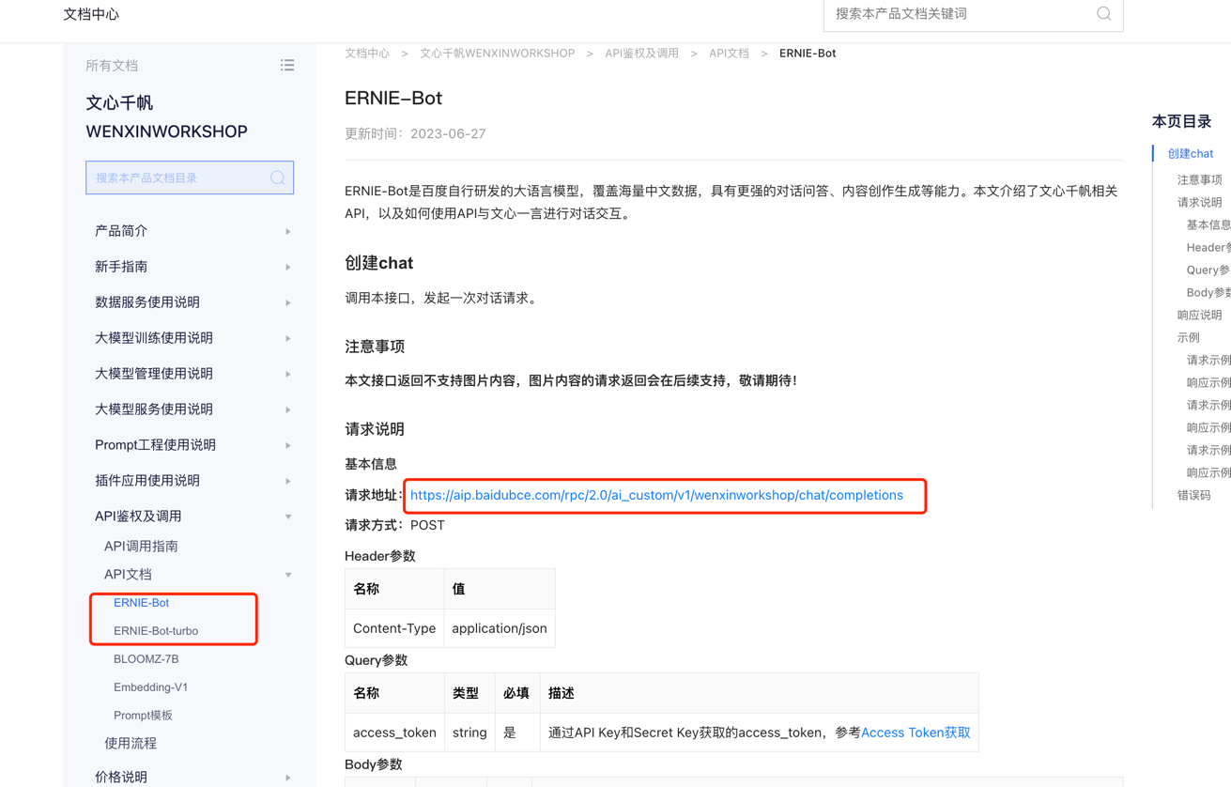This screenshot has height=787, width=1231.
Task: Jump to 请求说明 in page outline
Action: pyautogui.click(x=1200, y=203)
